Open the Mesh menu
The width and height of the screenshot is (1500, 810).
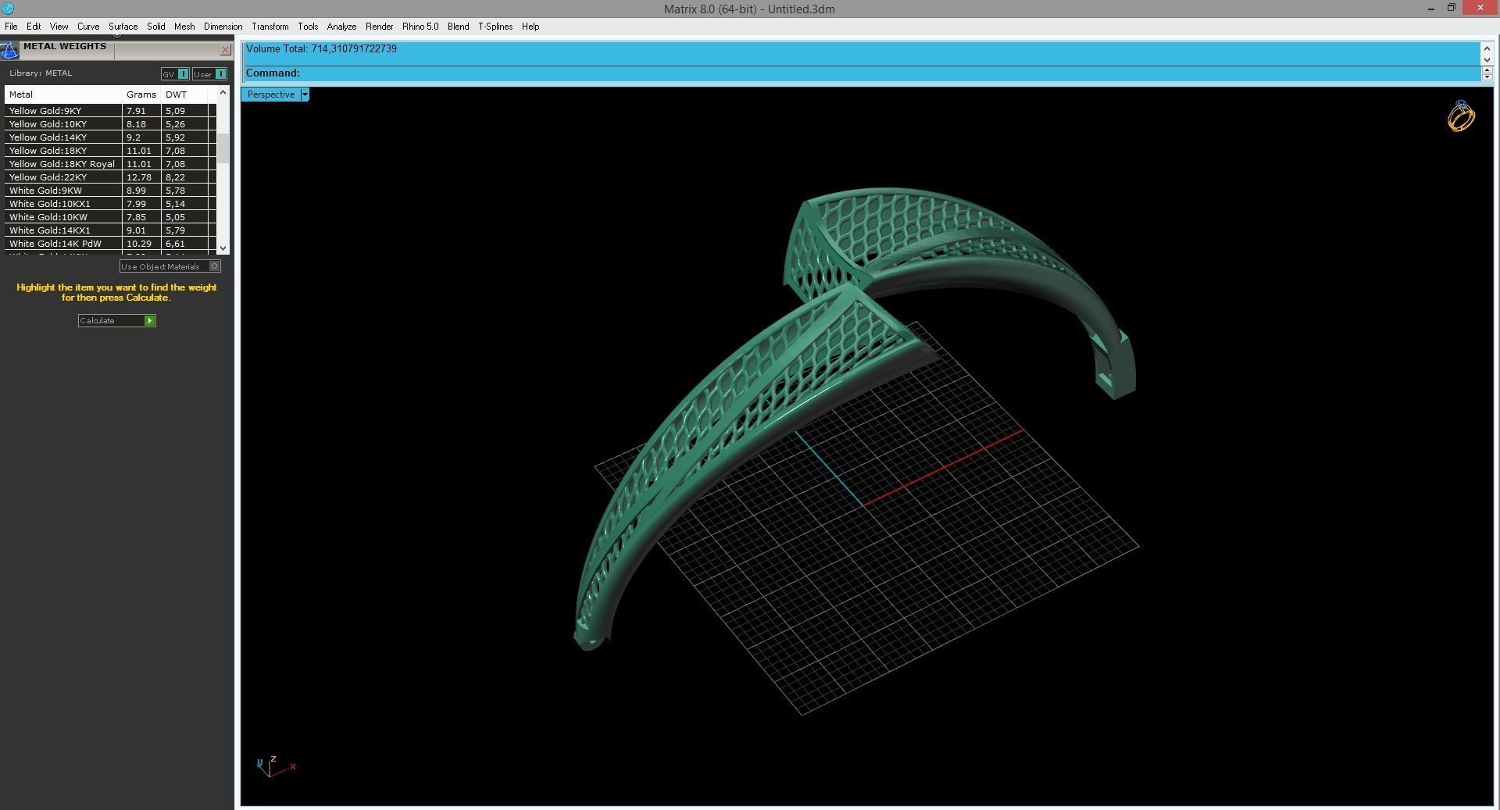pos(184,27)
